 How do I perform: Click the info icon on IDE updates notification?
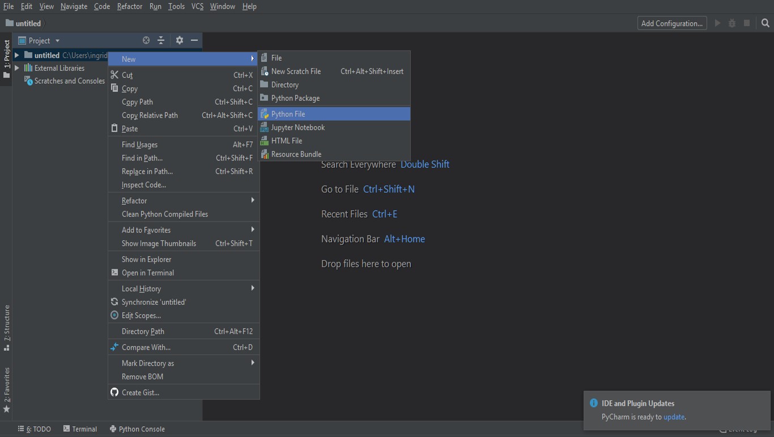[x=593, y=402]
